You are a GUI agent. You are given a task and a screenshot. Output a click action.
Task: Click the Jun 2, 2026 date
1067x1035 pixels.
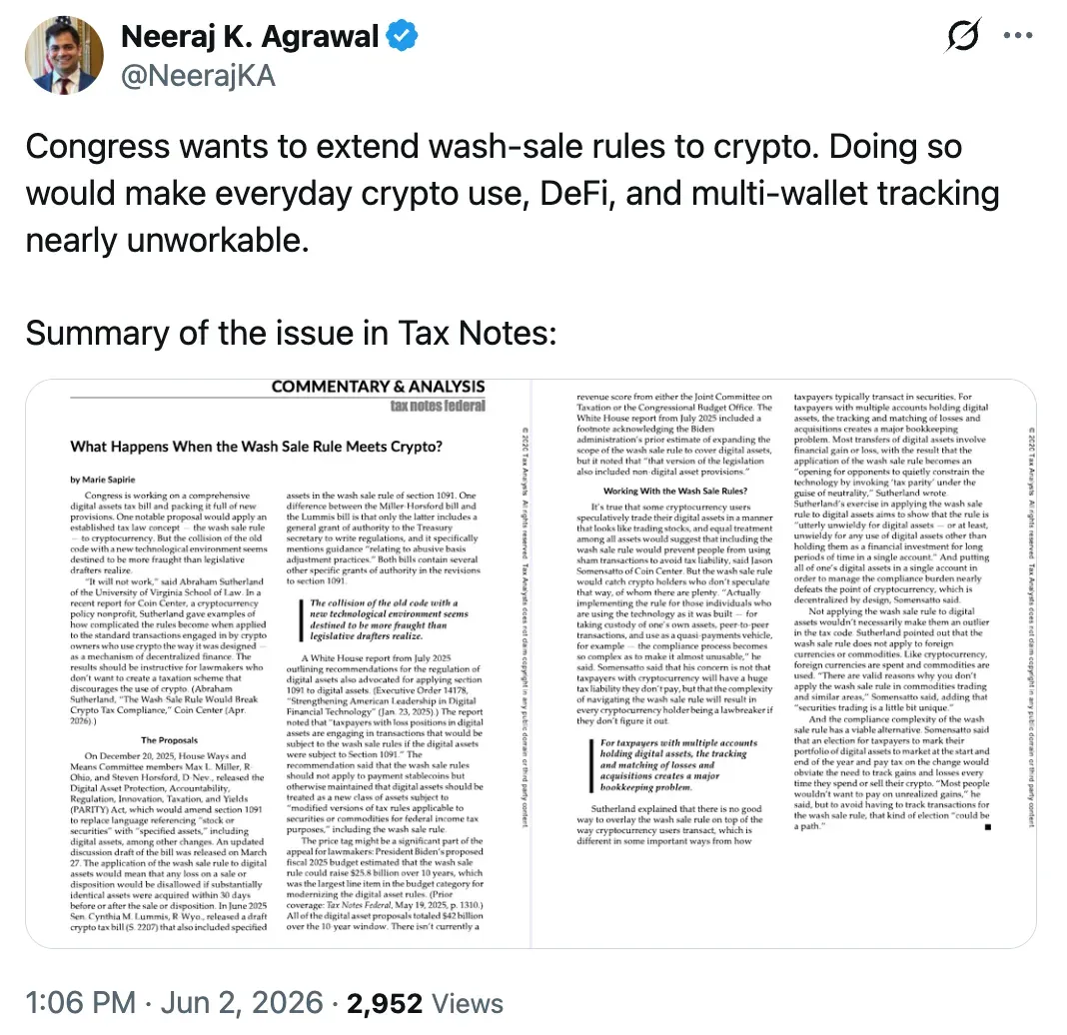point(242,1003)
